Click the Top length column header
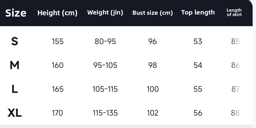Image resolution: width=256 pixels, height=128 pixels. (198, 12)
